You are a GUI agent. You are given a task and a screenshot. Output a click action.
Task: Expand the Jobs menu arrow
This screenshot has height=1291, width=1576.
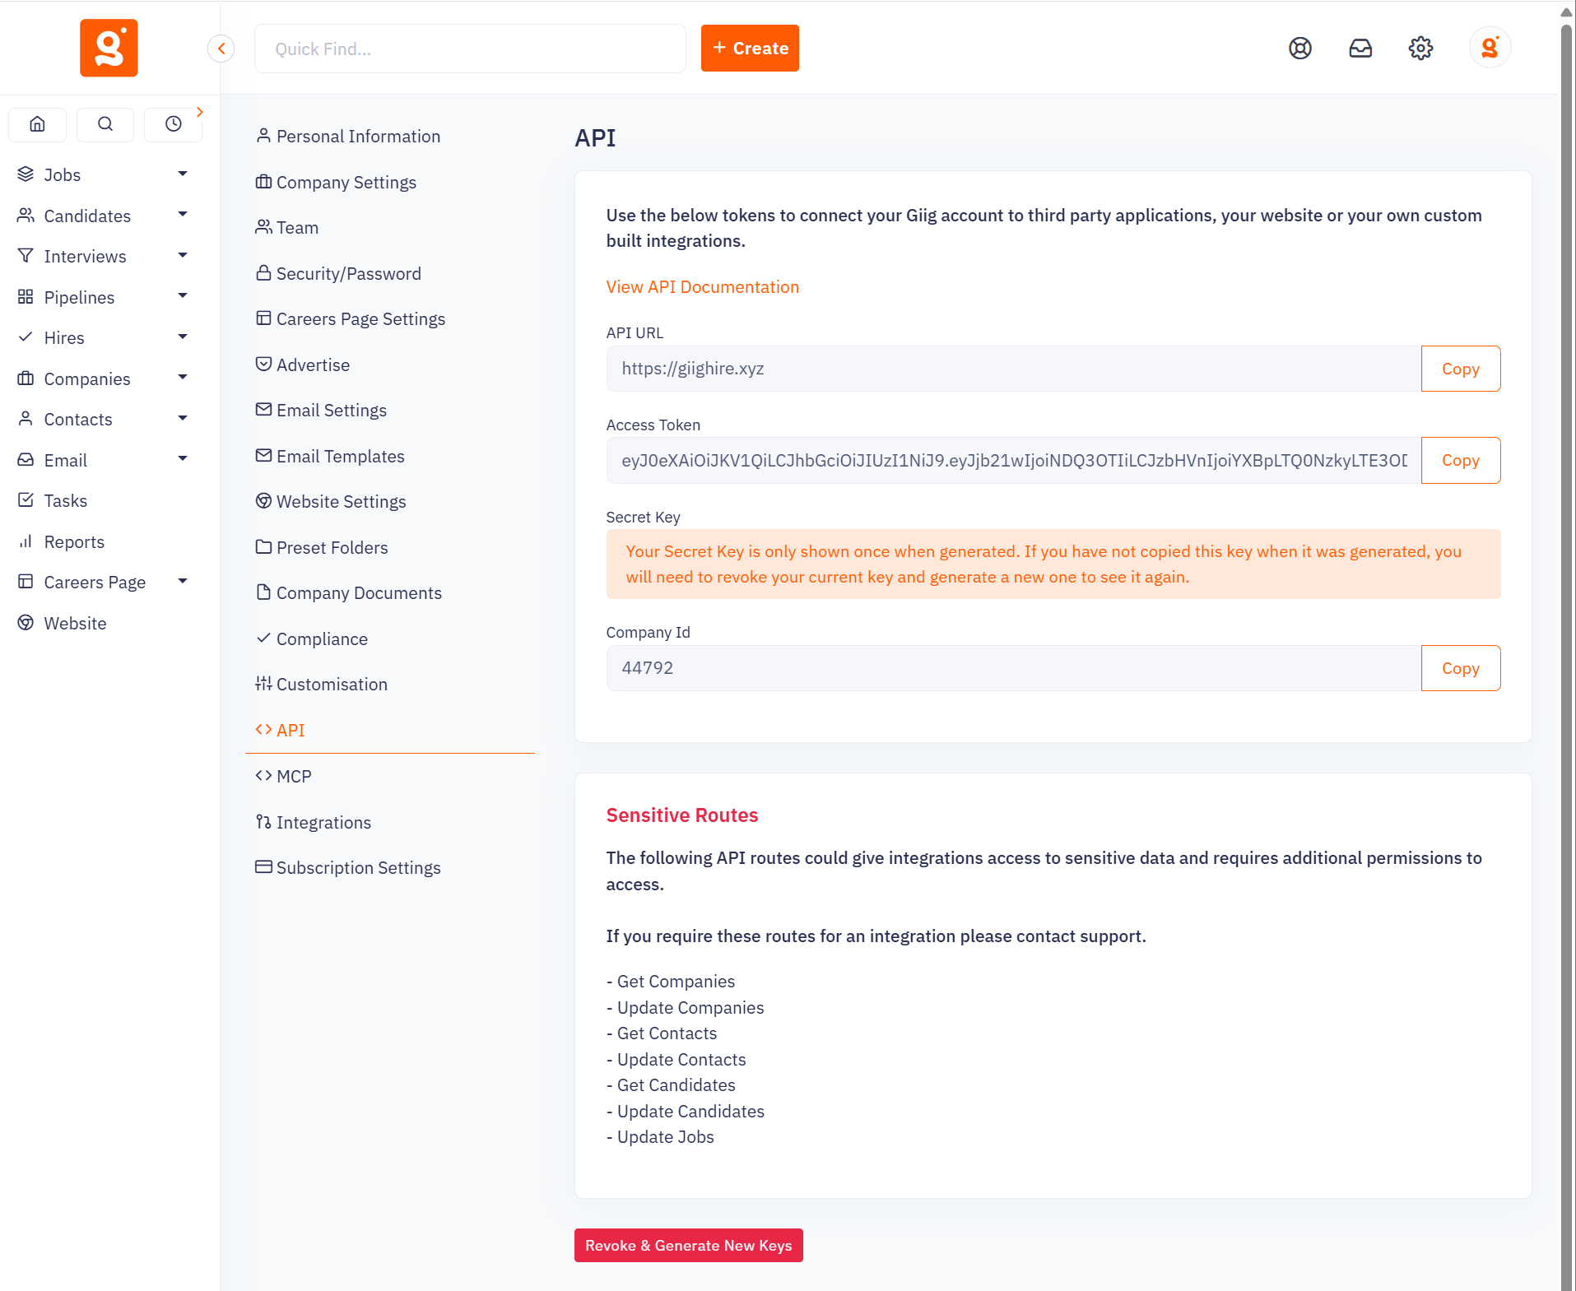183,174
